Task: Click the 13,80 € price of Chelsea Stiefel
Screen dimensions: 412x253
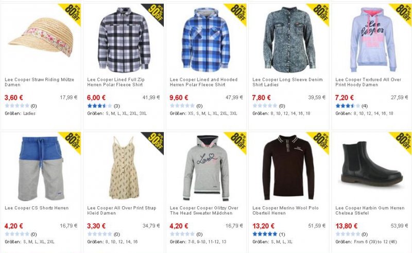Action: tap(346, 226)
